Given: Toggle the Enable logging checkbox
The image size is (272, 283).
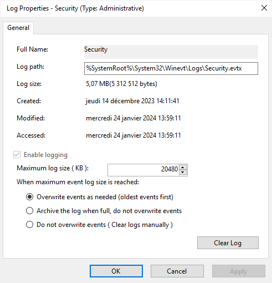Looking at the screenshot, I should pos(17,155).
